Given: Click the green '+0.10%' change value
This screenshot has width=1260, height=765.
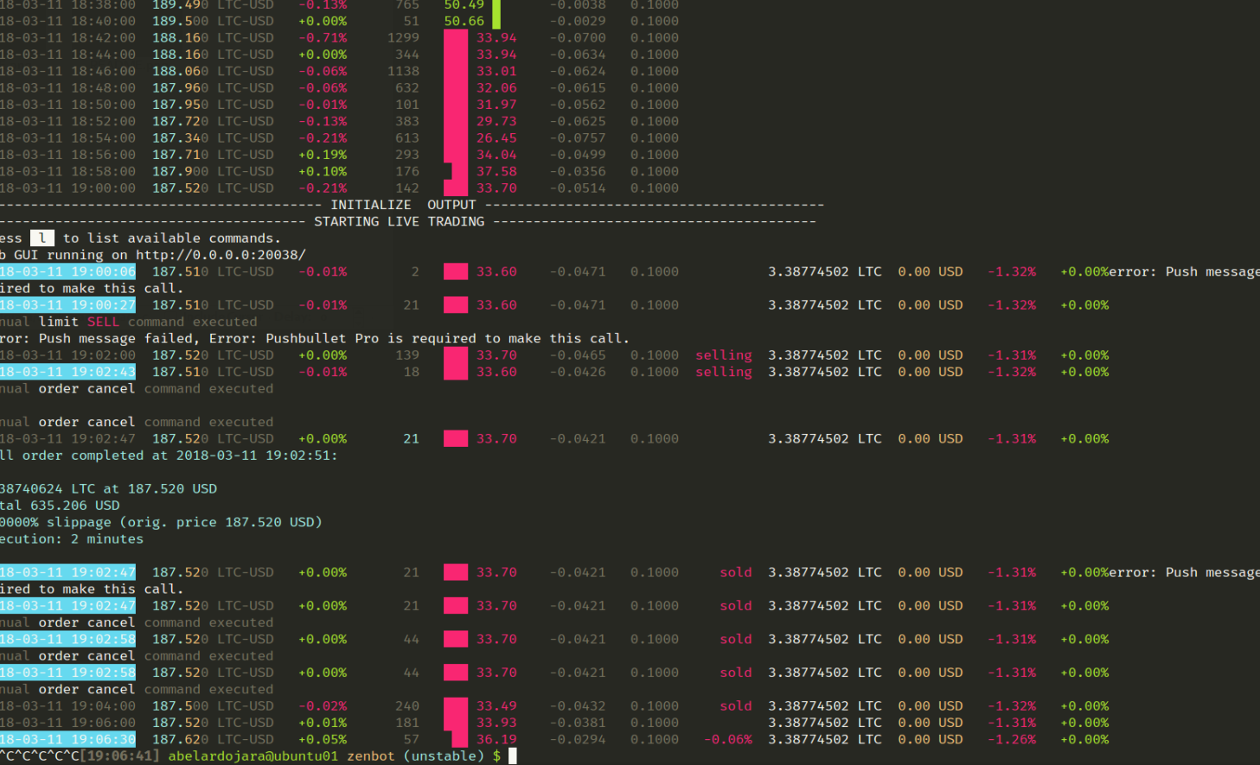Looking at the screenshot, I should click(x=323, y=171).
